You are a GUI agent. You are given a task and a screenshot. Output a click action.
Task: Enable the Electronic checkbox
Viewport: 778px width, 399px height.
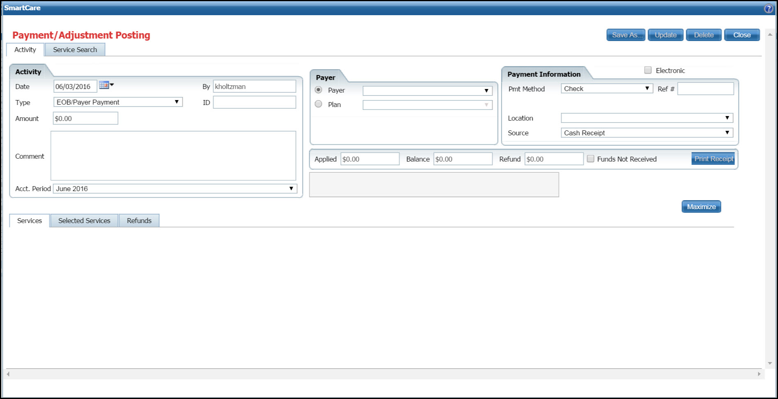pyautogui.click(x=648, y=70)
